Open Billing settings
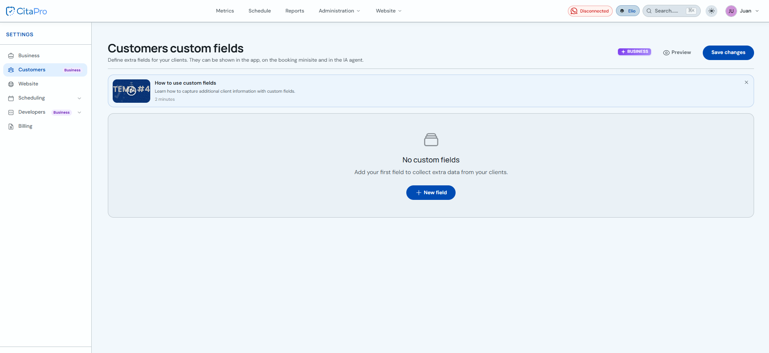Image resolution: width=769 pixels, height=353 pixels. [x=45, y=126]
